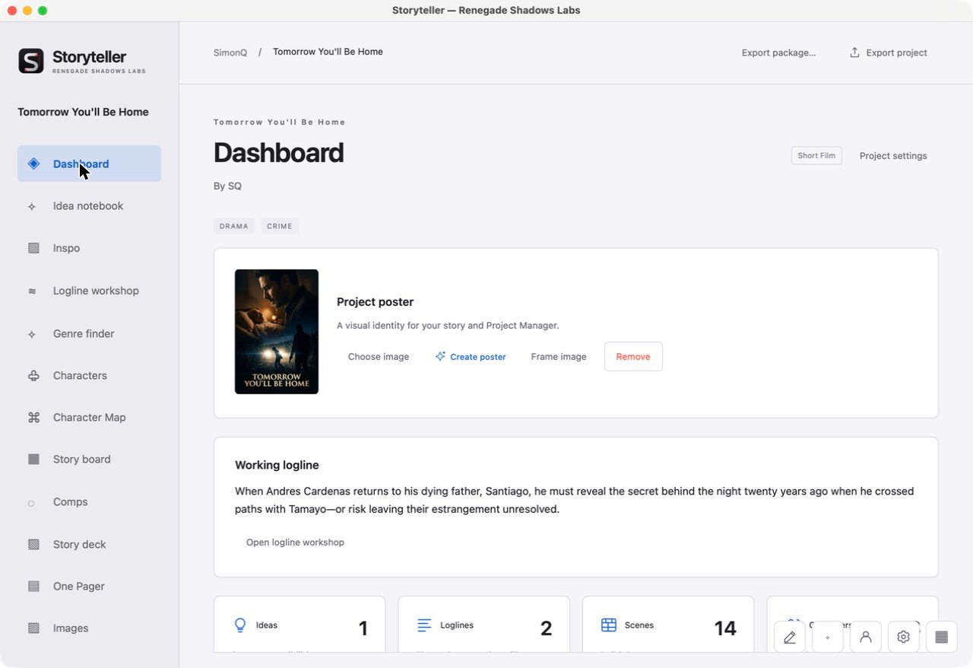The image size is (973, 668).
Task: Click Choose image for the poster
Action: tap(379, 357)
